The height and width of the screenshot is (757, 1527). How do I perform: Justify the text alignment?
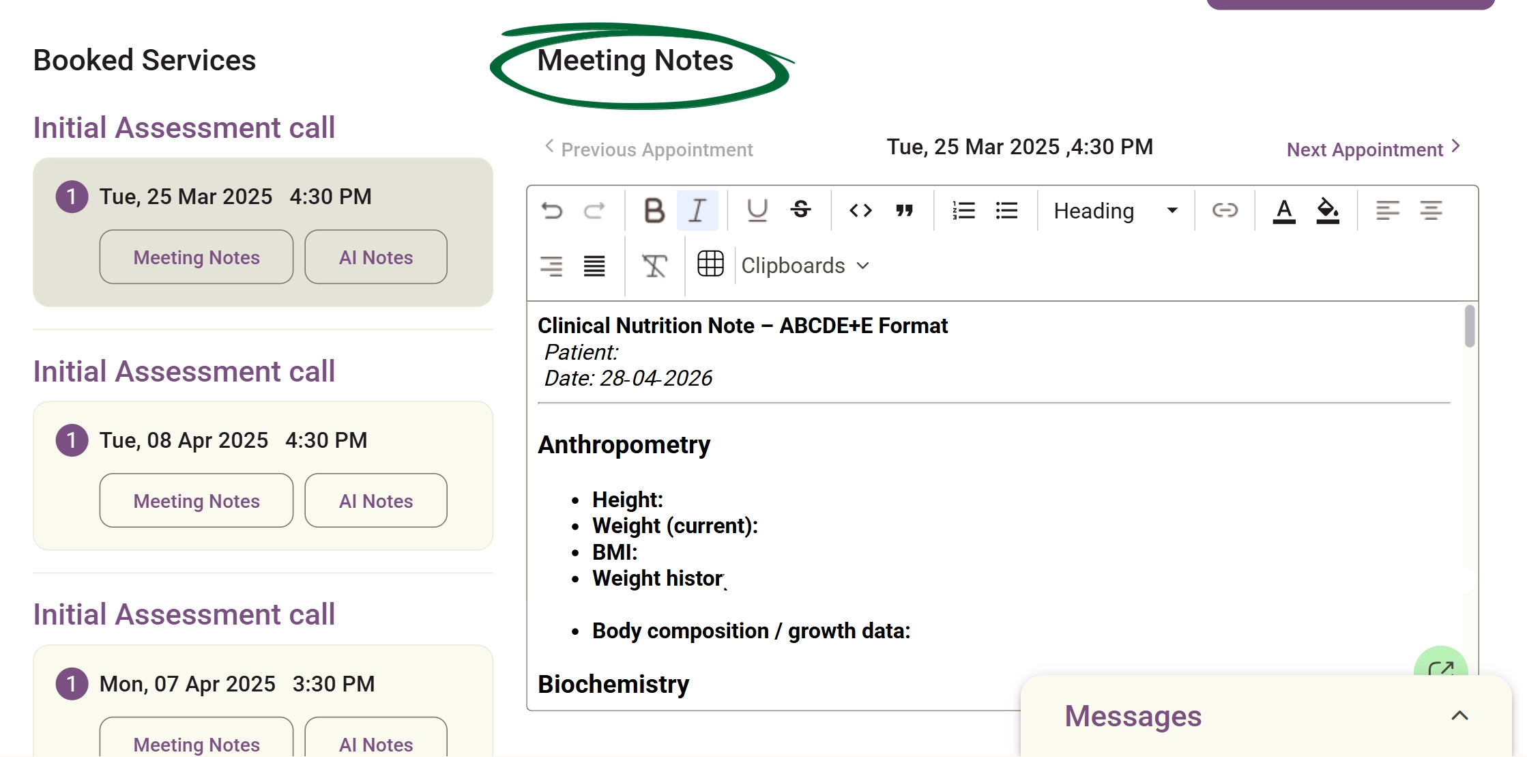594,266
